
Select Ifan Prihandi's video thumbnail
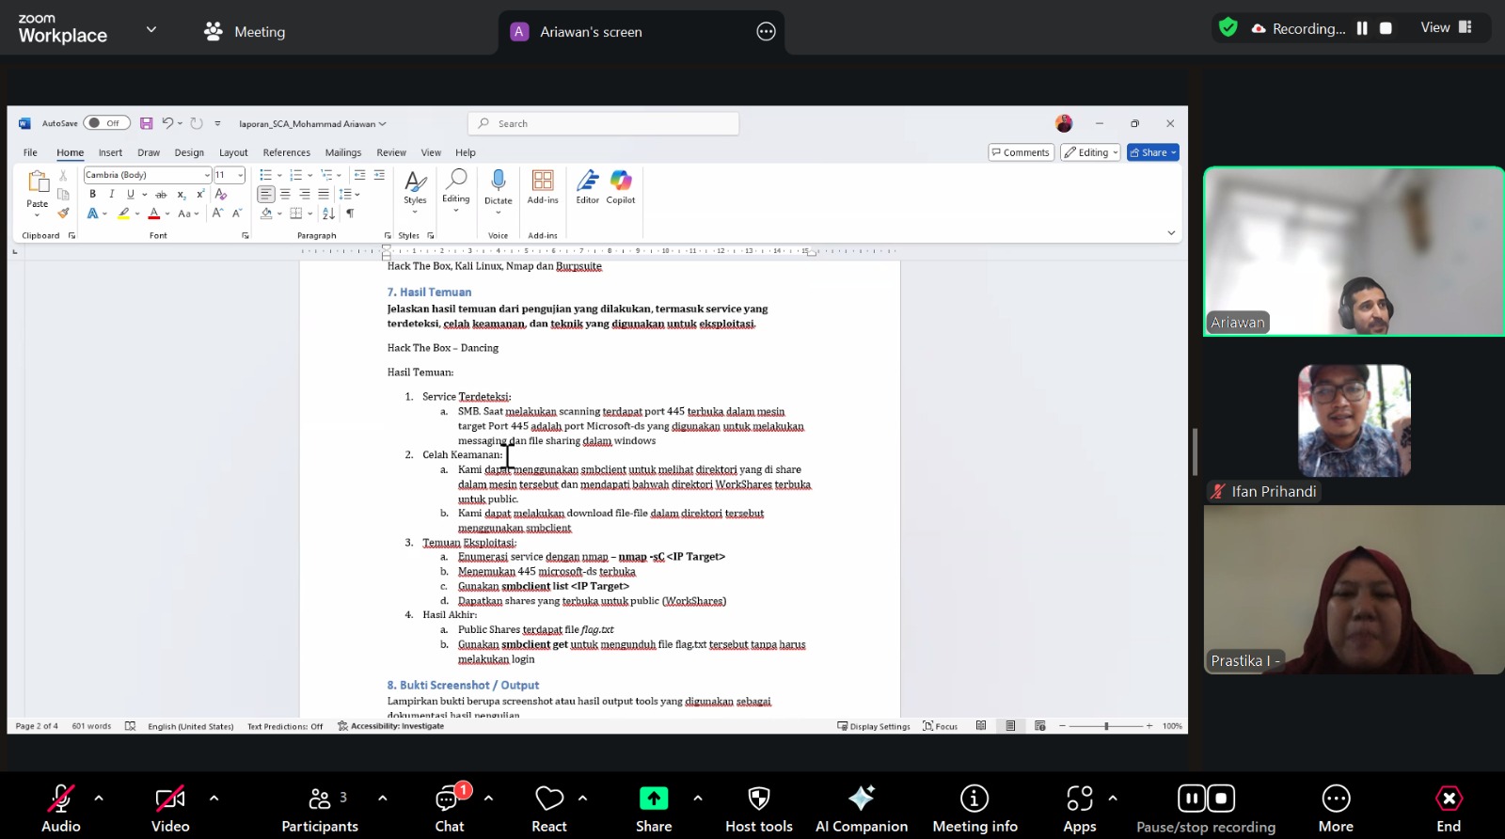(1354, 421)
